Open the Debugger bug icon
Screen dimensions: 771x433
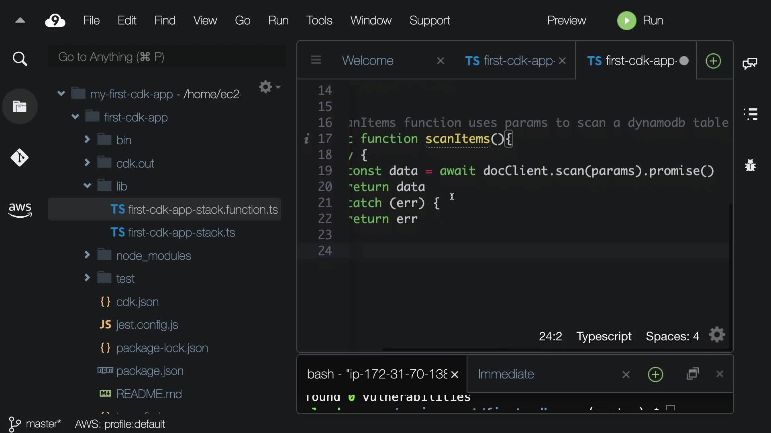(750, 165)
